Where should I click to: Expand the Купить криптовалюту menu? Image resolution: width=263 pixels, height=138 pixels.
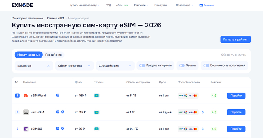tap(85, 5)
